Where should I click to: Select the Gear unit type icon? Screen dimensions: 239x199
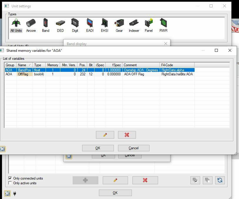(119, 25)
